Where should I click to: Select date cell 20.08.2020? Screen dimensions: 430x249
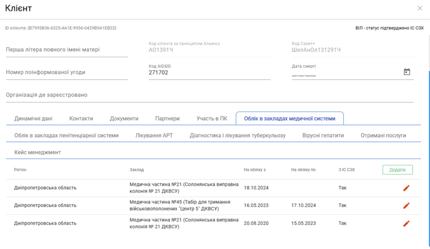point(256,223)
